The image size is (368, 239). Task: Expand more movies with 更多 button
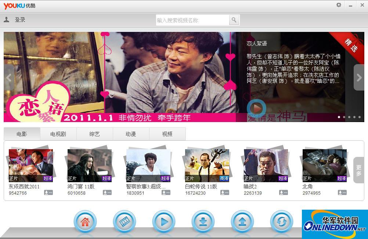pos(358,170)
